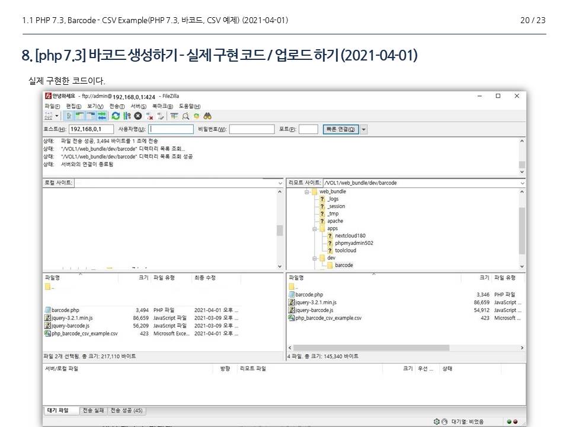The height and width of the screenshot is (427, 569).
Task: Toggle message log display icon
Action: pos(68,116)
